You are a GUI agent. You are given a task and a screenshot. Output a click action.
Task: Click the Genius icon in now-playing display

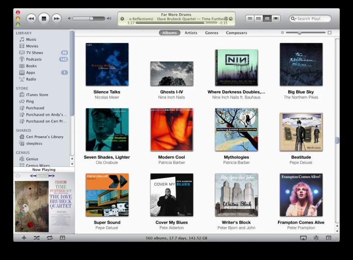(226, 19)
